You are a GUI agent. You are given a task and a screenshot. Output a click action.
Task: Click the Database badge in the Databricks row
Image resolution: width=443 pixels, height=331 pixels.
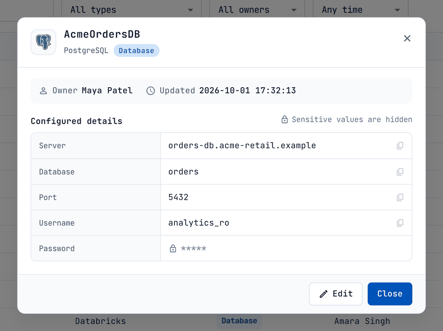(x=239, y=321)
